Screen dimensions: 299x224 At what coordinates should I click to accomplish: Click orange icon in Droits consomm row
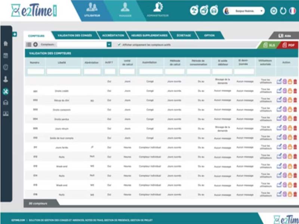pyautogui.click(x=290, y=110)
